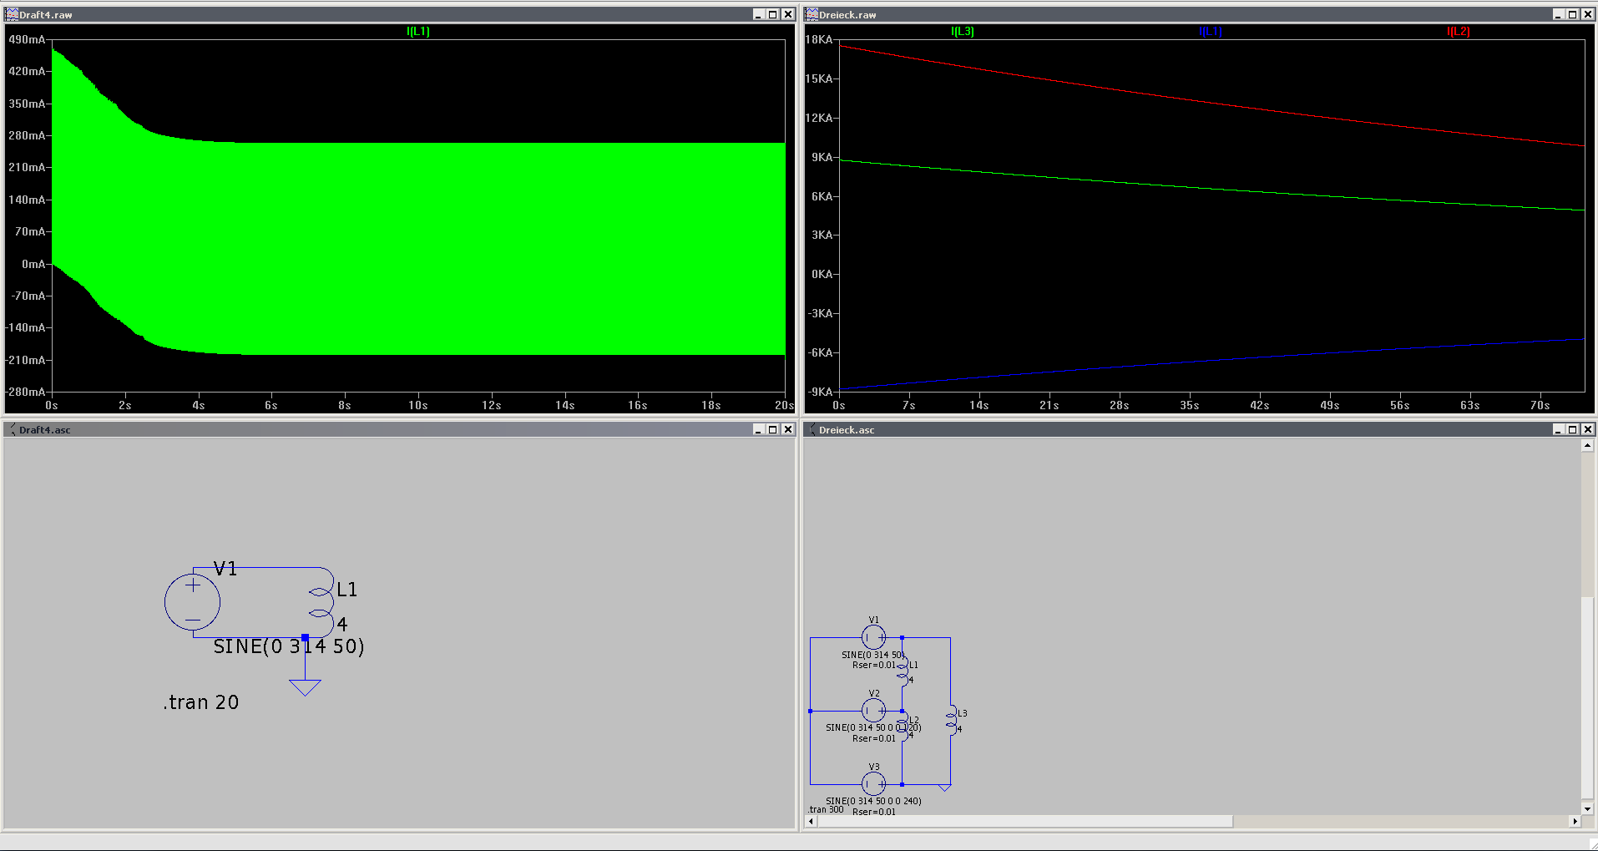This screenshot has height=851, width=1598.
Task: Maximize the Dreieck.raw window
Action: pos(1572,14)
